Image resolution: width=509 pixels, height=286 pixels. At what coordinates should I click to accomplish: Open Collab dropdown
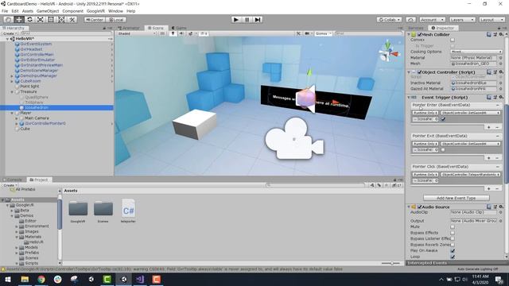[x=389, y=20]
